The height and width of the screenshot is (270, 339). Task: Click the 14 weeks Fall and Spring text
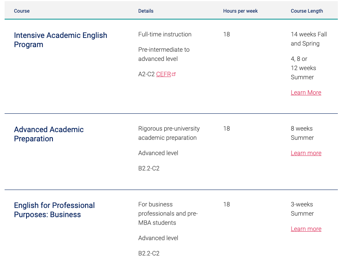point(309,39)
